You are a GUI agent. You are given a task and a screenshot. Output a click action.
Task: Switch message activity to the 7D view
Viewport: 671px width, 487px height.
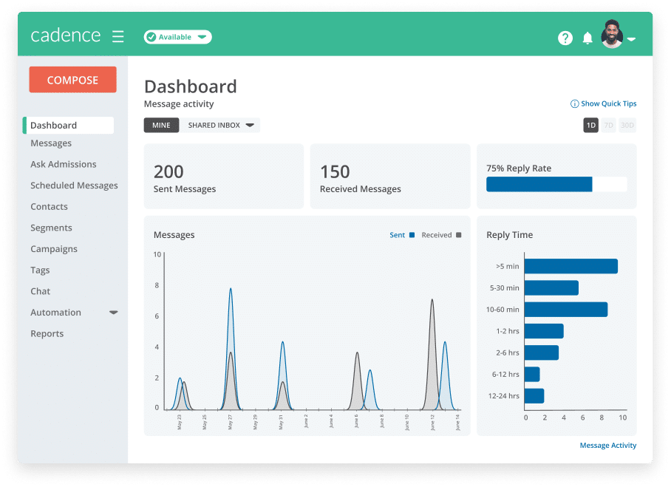(x=608, y=125)
